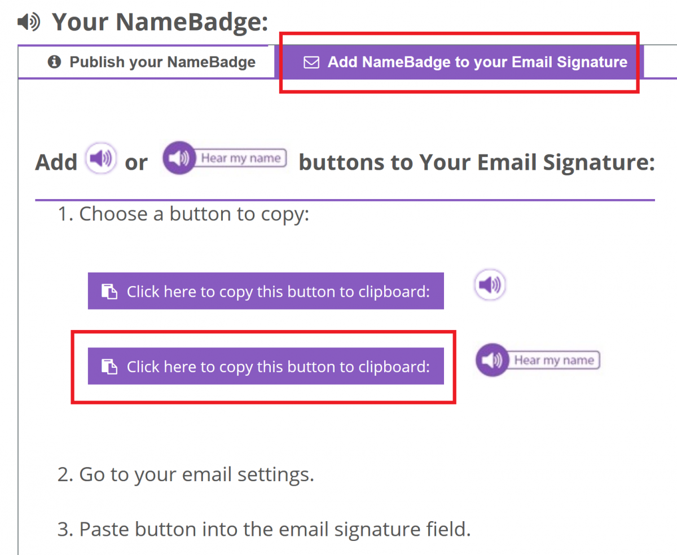Click the Hear my name badge in the heading
The image size is (677, 555).
coord(225,158)
